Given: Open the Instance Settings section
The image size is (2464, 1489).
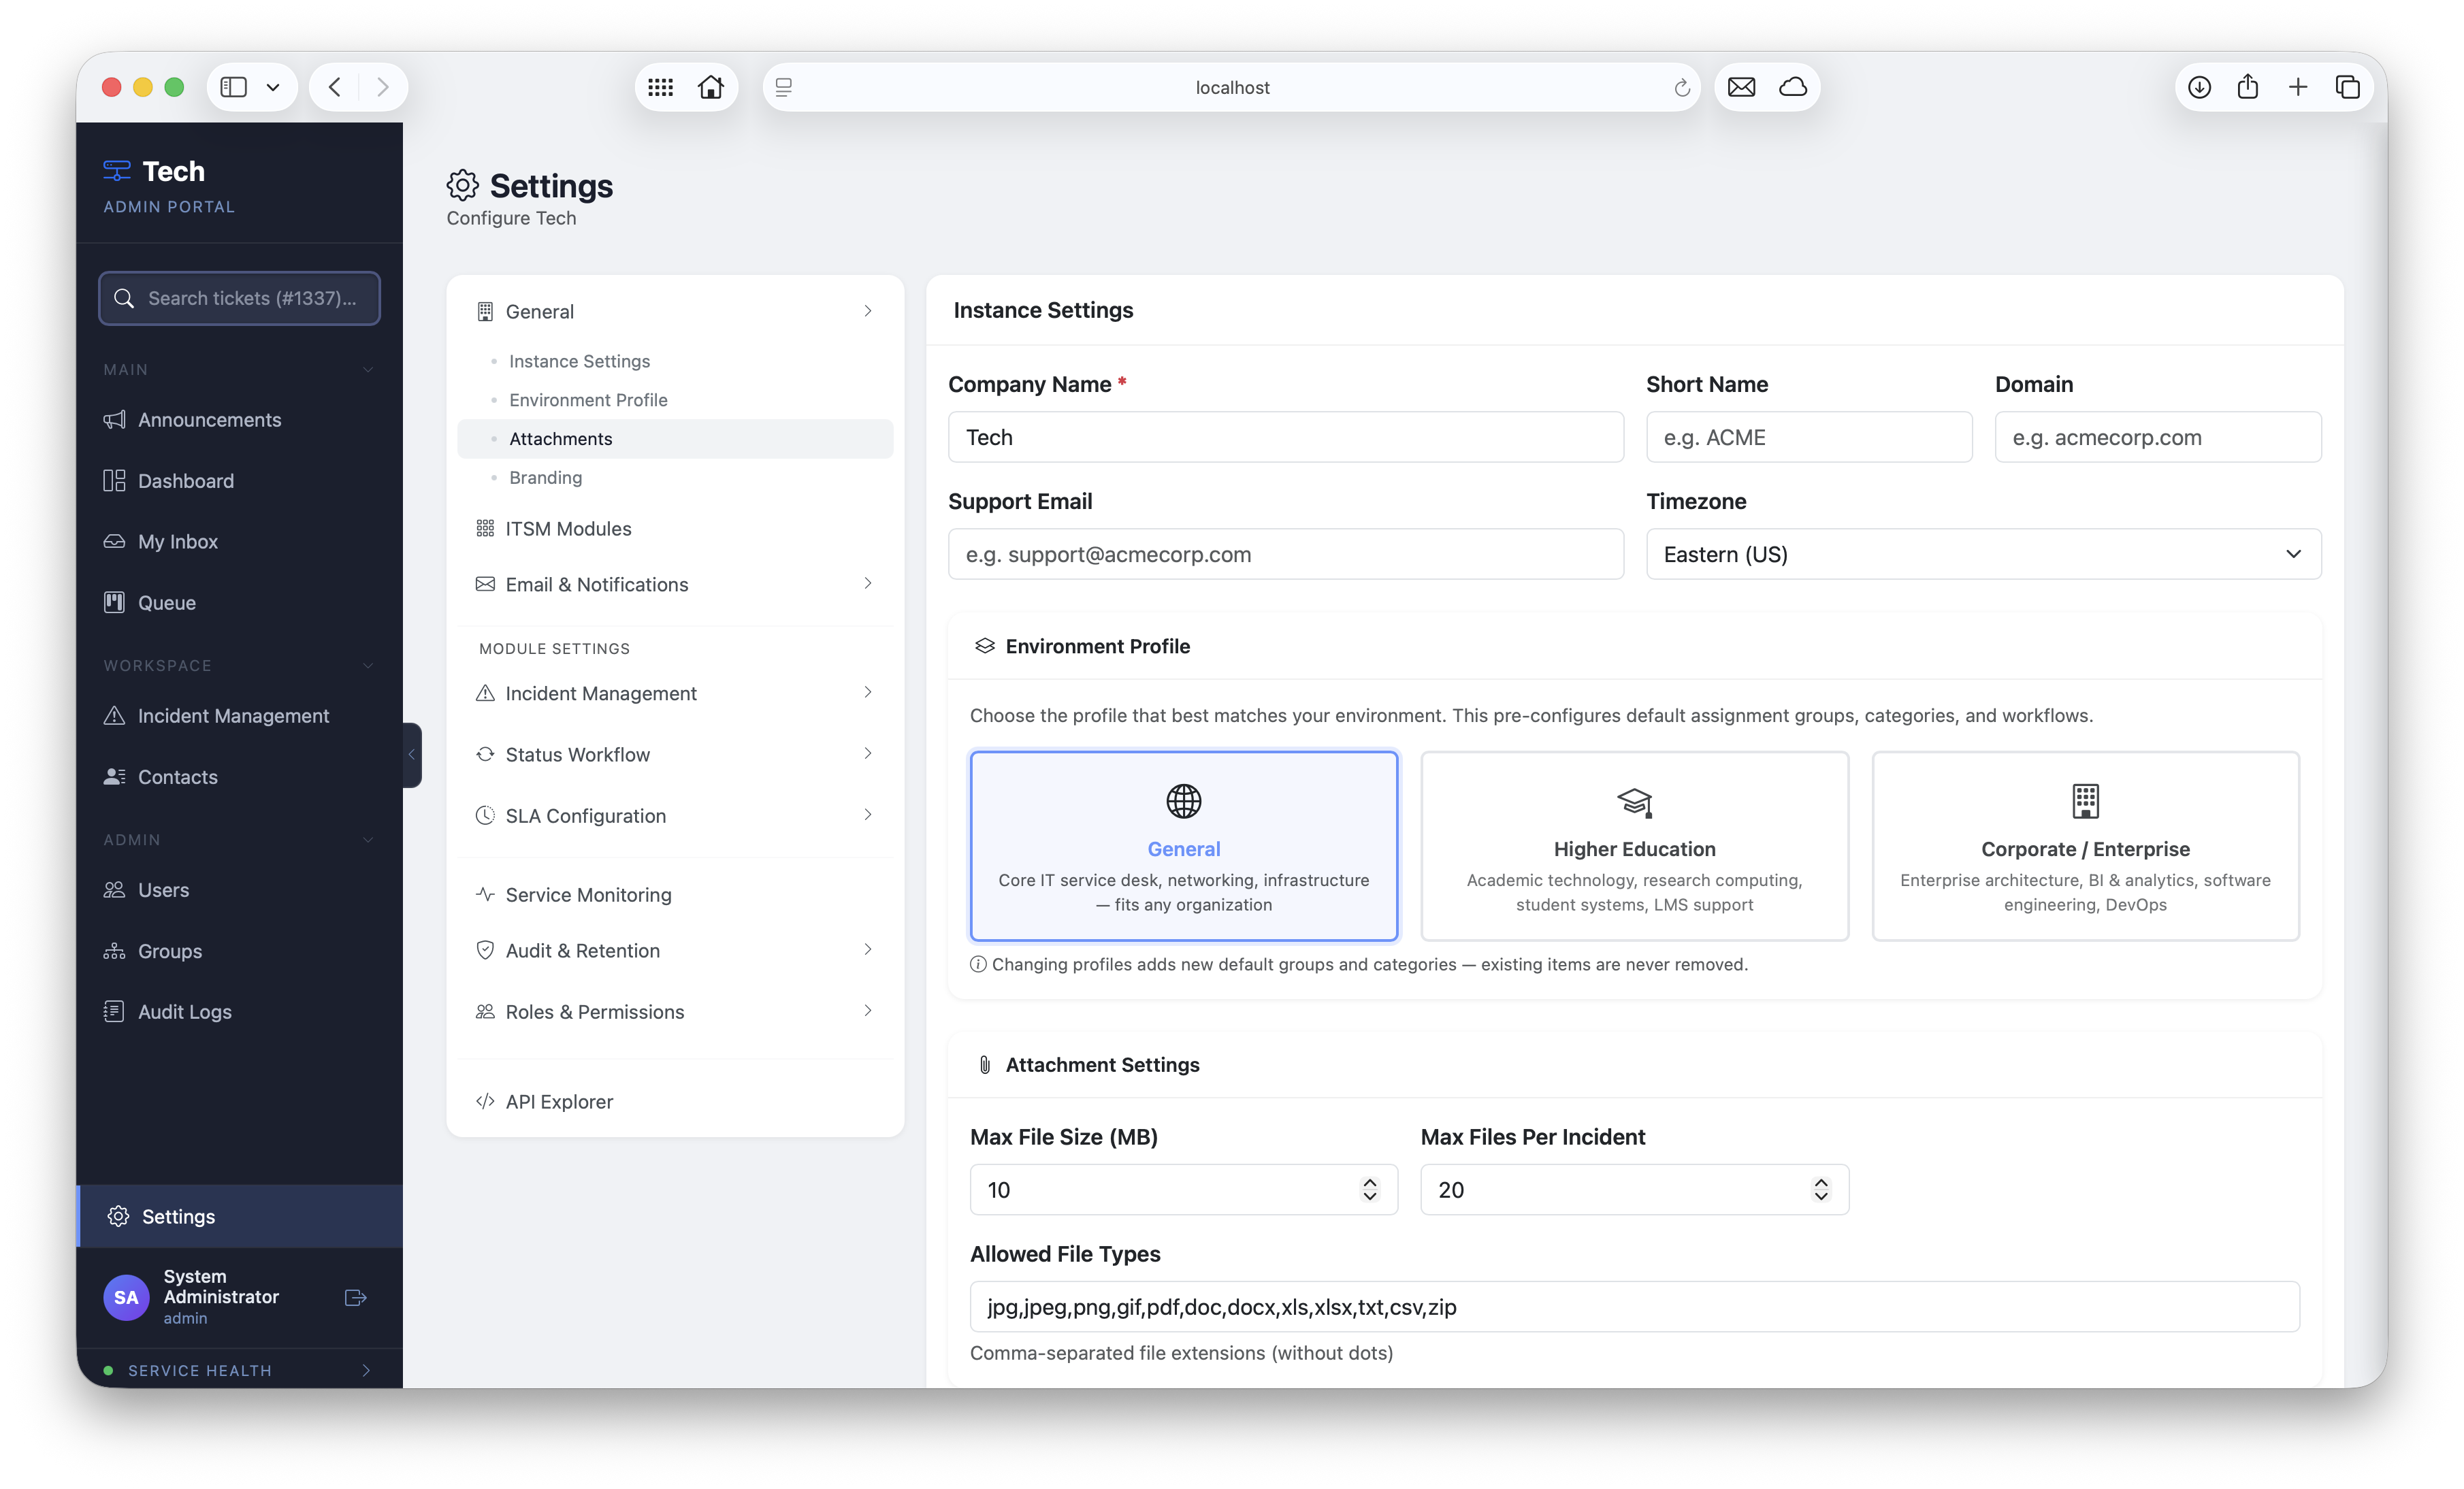Looking at the screenshot, I should (x=579, y=361).
